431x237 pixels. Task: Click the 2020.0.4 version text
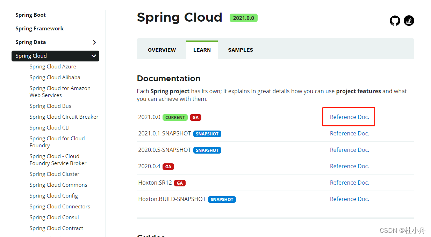click(x=149, y=166)
